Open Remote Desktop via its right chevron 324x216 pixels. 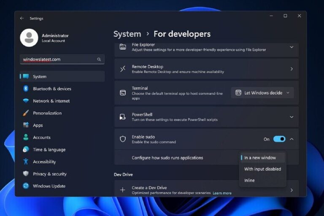pos(292,69)
